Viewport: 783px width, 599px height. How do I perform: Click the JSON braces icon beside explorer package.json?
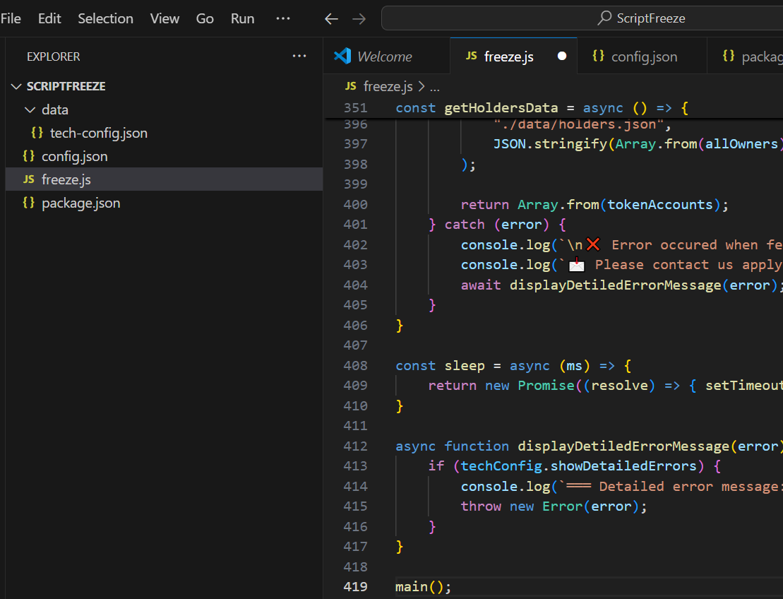coord(28,202)
